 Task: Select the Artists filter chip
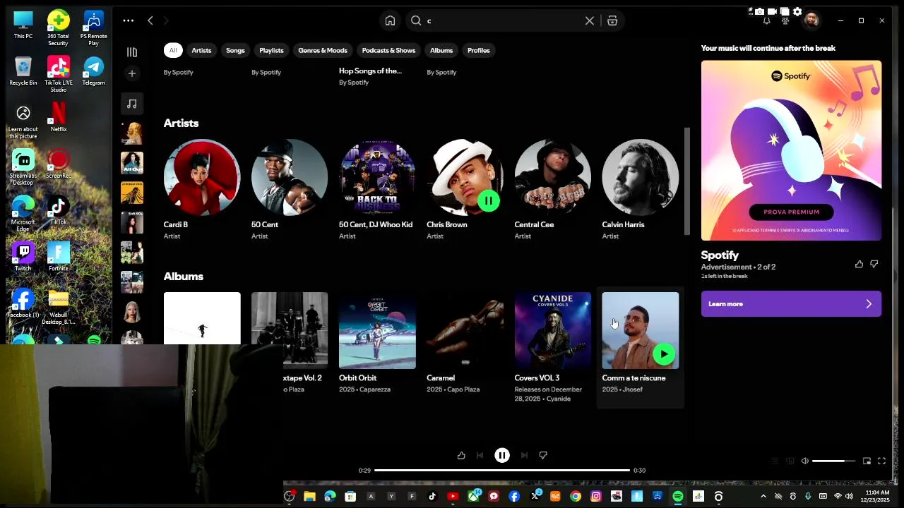(201, 50)
